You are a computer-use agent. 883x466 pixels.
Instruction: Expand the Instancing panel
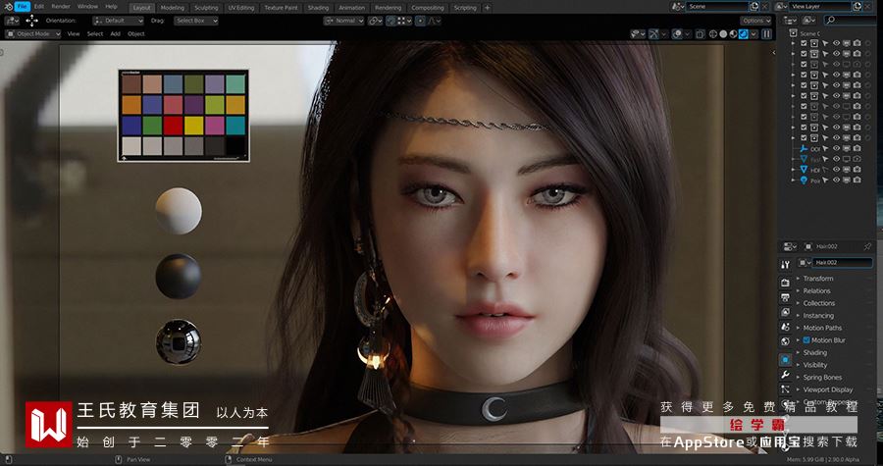tap(818, 316)
